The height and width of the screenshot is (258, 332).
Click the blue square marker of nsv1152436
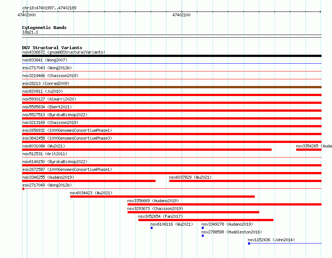(x=249, y=243)
